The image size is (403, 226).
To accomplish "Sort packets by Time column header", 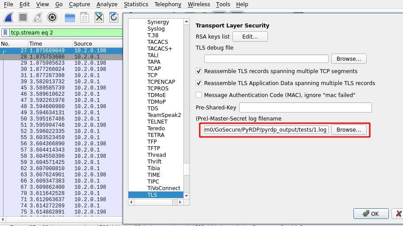I will 50,43.
